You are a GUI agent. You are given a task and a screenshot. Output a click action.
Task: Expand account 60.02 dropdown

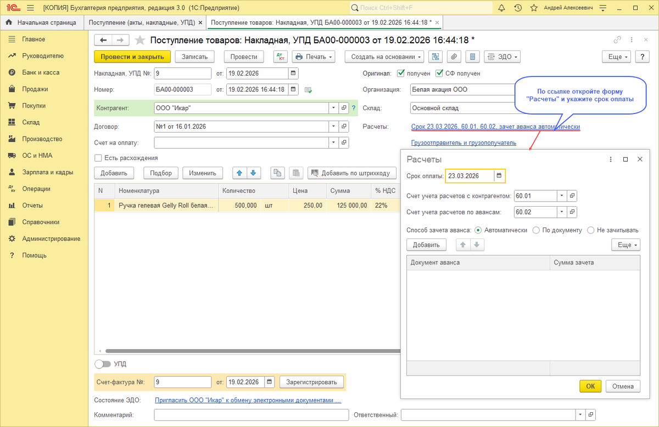(x=562, y=212)
